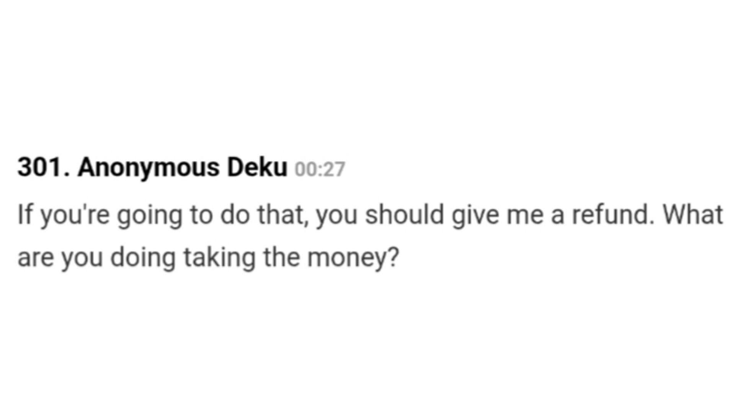Click the word "doing" in the comment
The image size is (735, 413).
(143, 257)
